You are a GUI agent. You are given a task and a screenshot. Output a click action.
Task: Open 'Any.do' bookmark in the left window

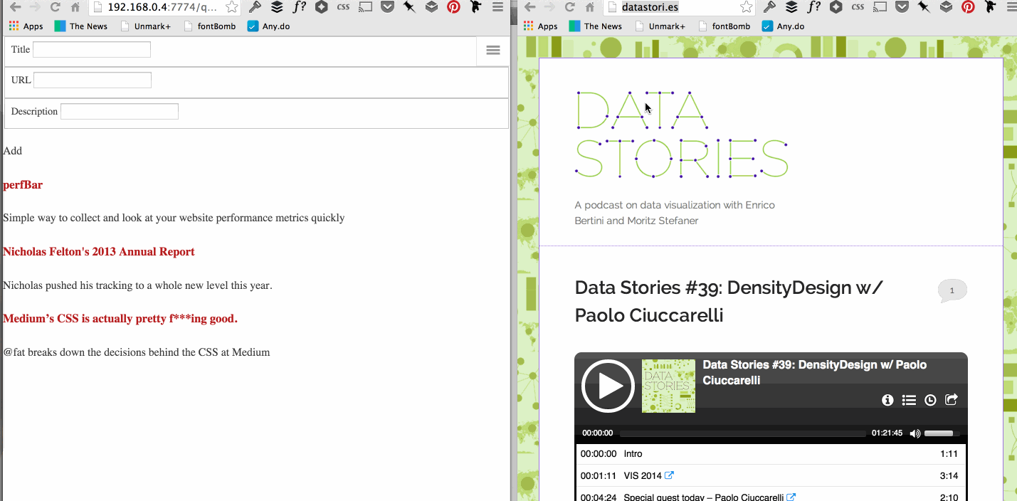(268, 26)
